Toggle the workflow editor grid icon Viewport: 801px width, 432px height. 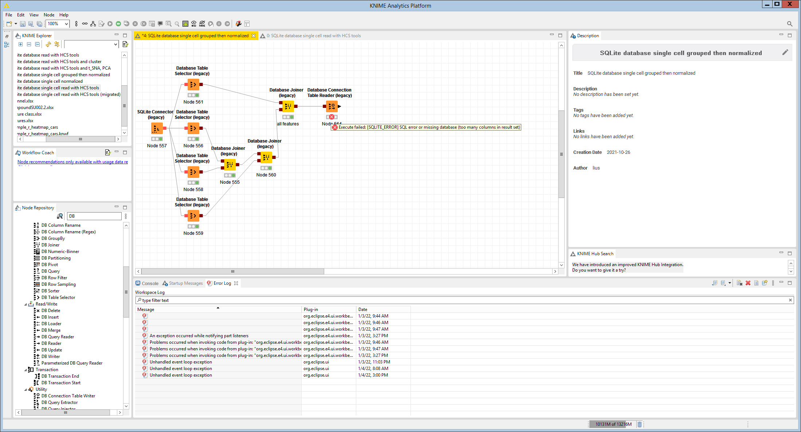coord(185,24)
